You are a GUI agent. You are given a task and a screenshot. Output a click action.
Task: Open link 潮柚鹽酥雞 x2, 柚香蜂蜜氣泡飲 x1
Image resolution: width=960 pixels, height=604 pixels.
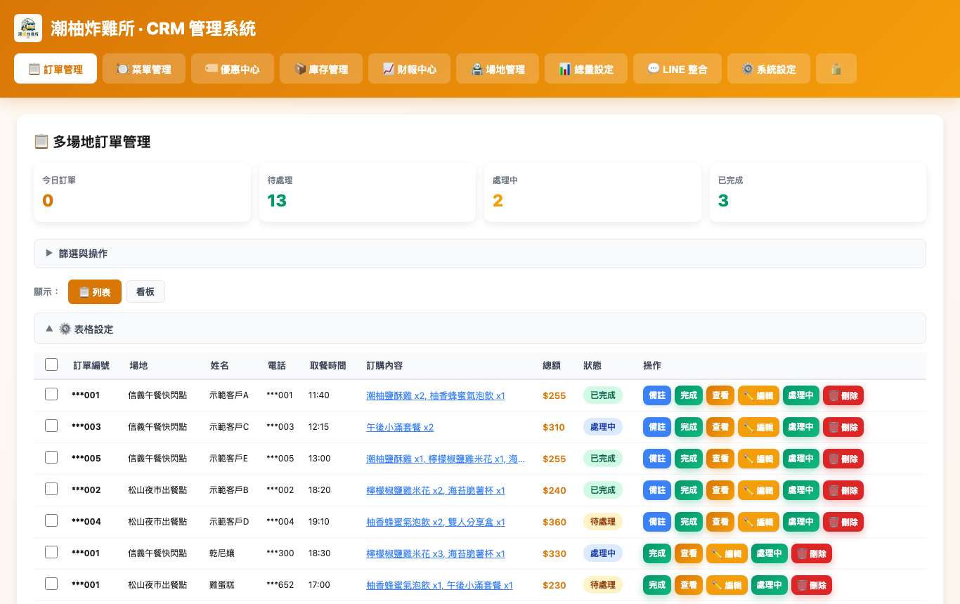(436, 395)
